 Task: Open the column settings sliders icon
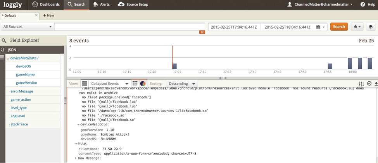pyautogui.click(x=361, y=84)
